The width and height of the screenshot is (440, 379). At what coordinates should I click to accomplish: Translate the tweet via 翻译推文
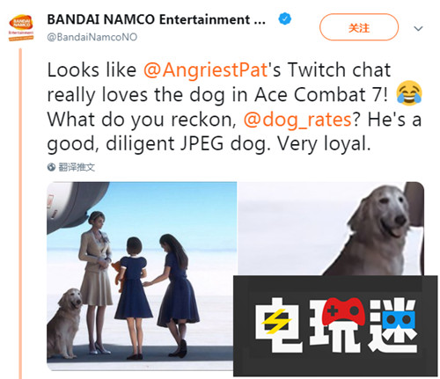click(x=77, y=167)
